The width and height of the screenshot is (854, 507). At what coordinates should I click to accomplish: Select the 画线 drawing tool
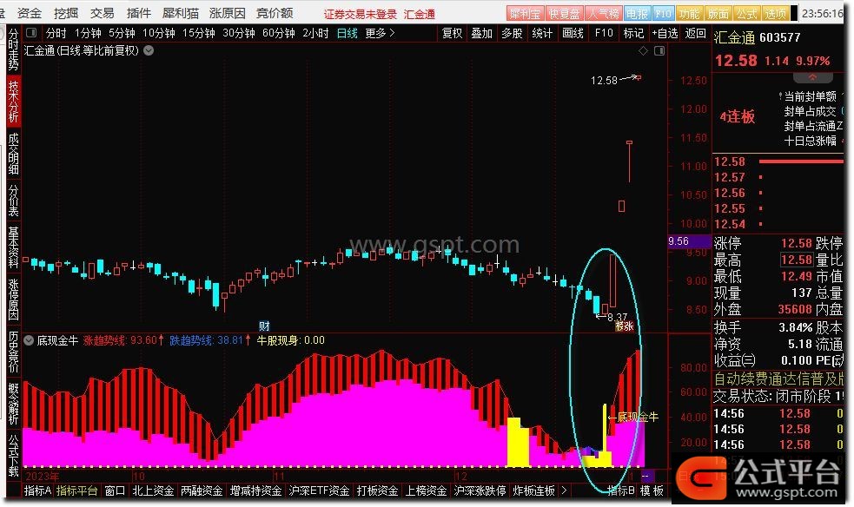tap(573, 33)
